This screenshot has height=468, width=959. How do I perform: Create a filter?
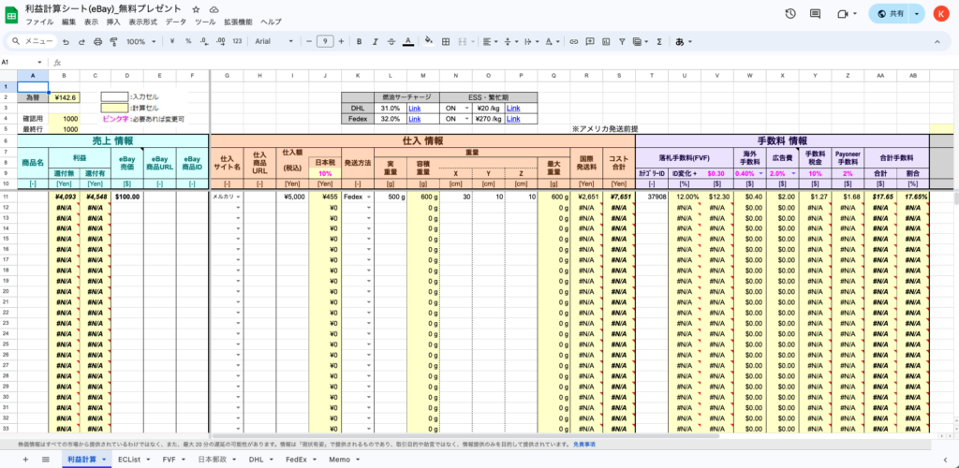[x=622, y=41]
